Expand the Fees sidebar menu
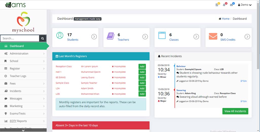 [x=23, y=84]
